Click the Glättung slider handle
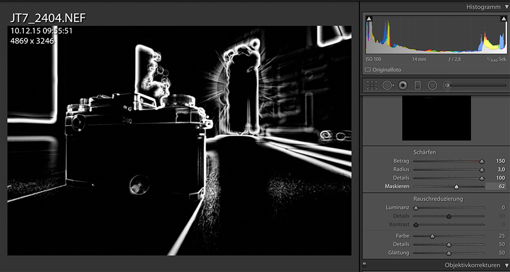510x272 pixels. pos(449,253)
